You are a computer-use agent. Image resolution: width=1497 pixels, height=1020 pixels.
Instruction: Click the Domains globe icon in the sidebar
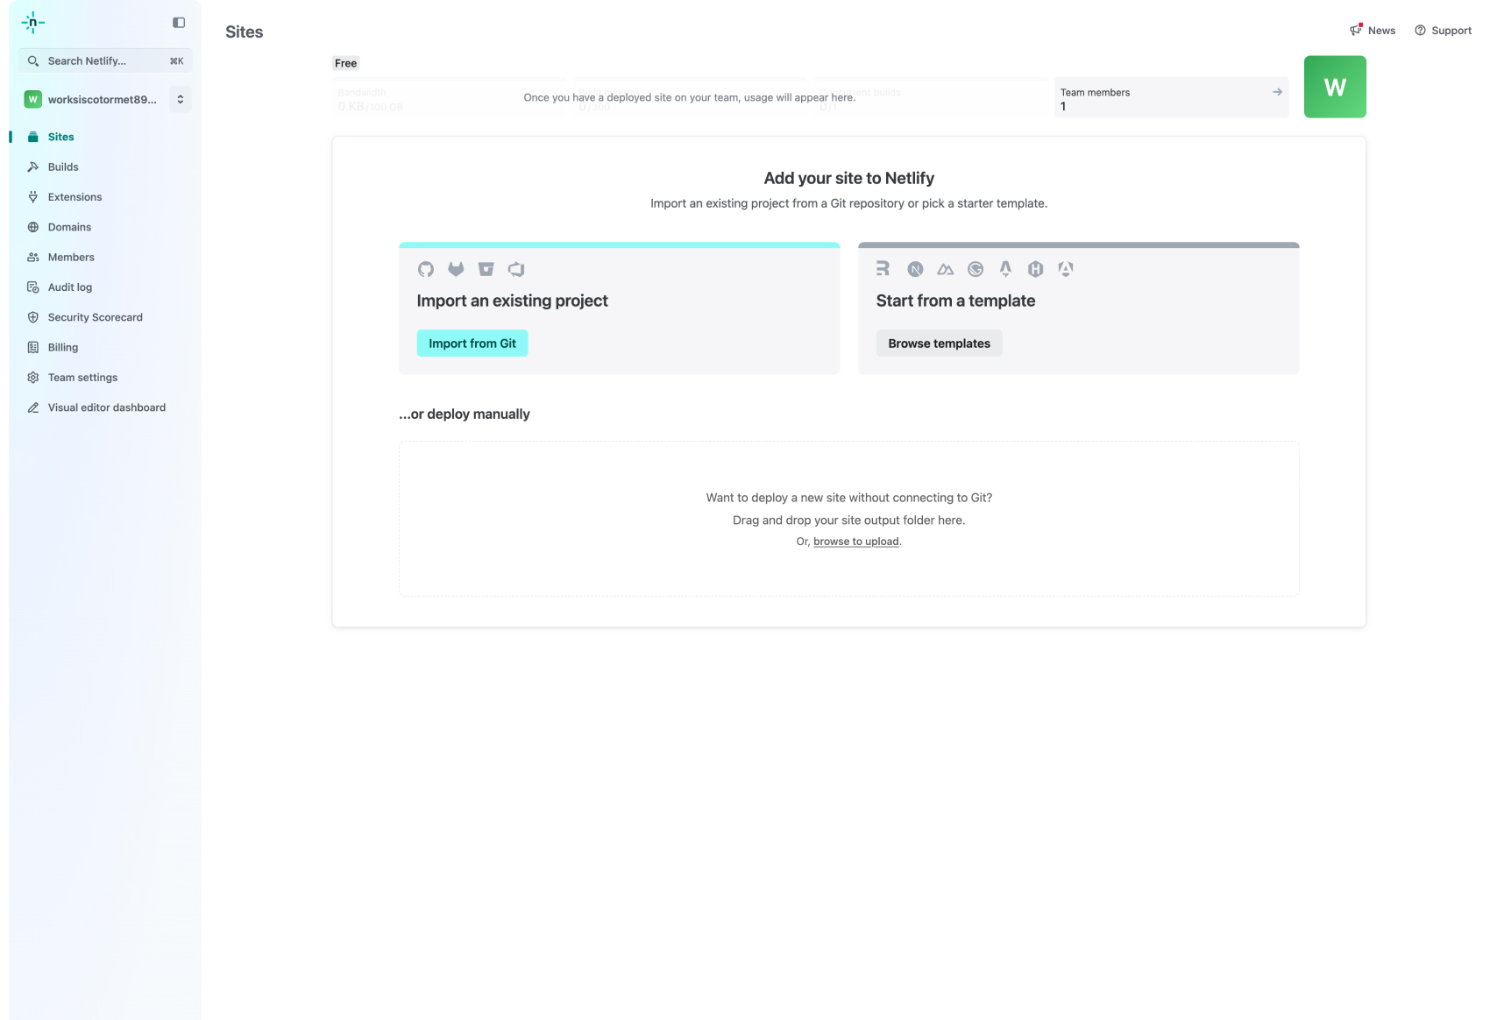coord(33,227)
